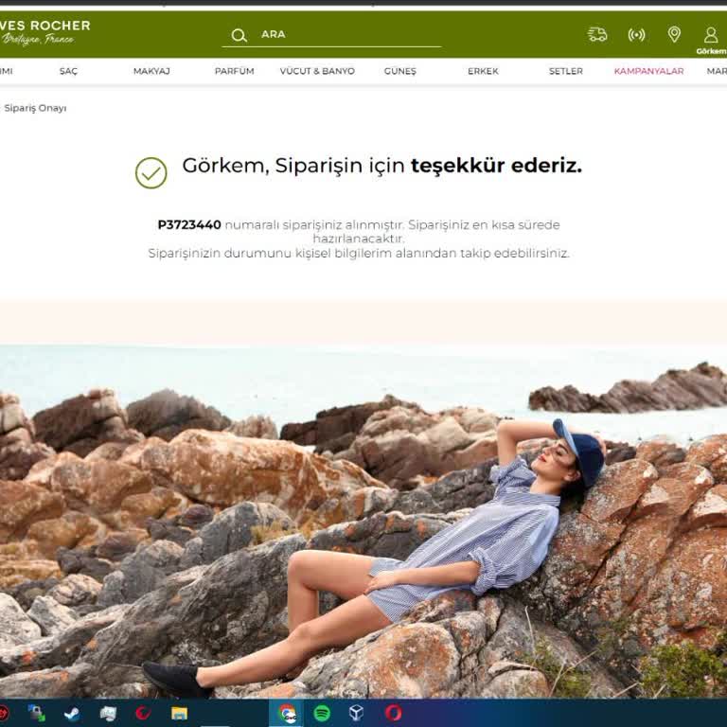Open the red swirl app in taskbar
This screenshot has height=727, width=727.
tap(143, 713)
